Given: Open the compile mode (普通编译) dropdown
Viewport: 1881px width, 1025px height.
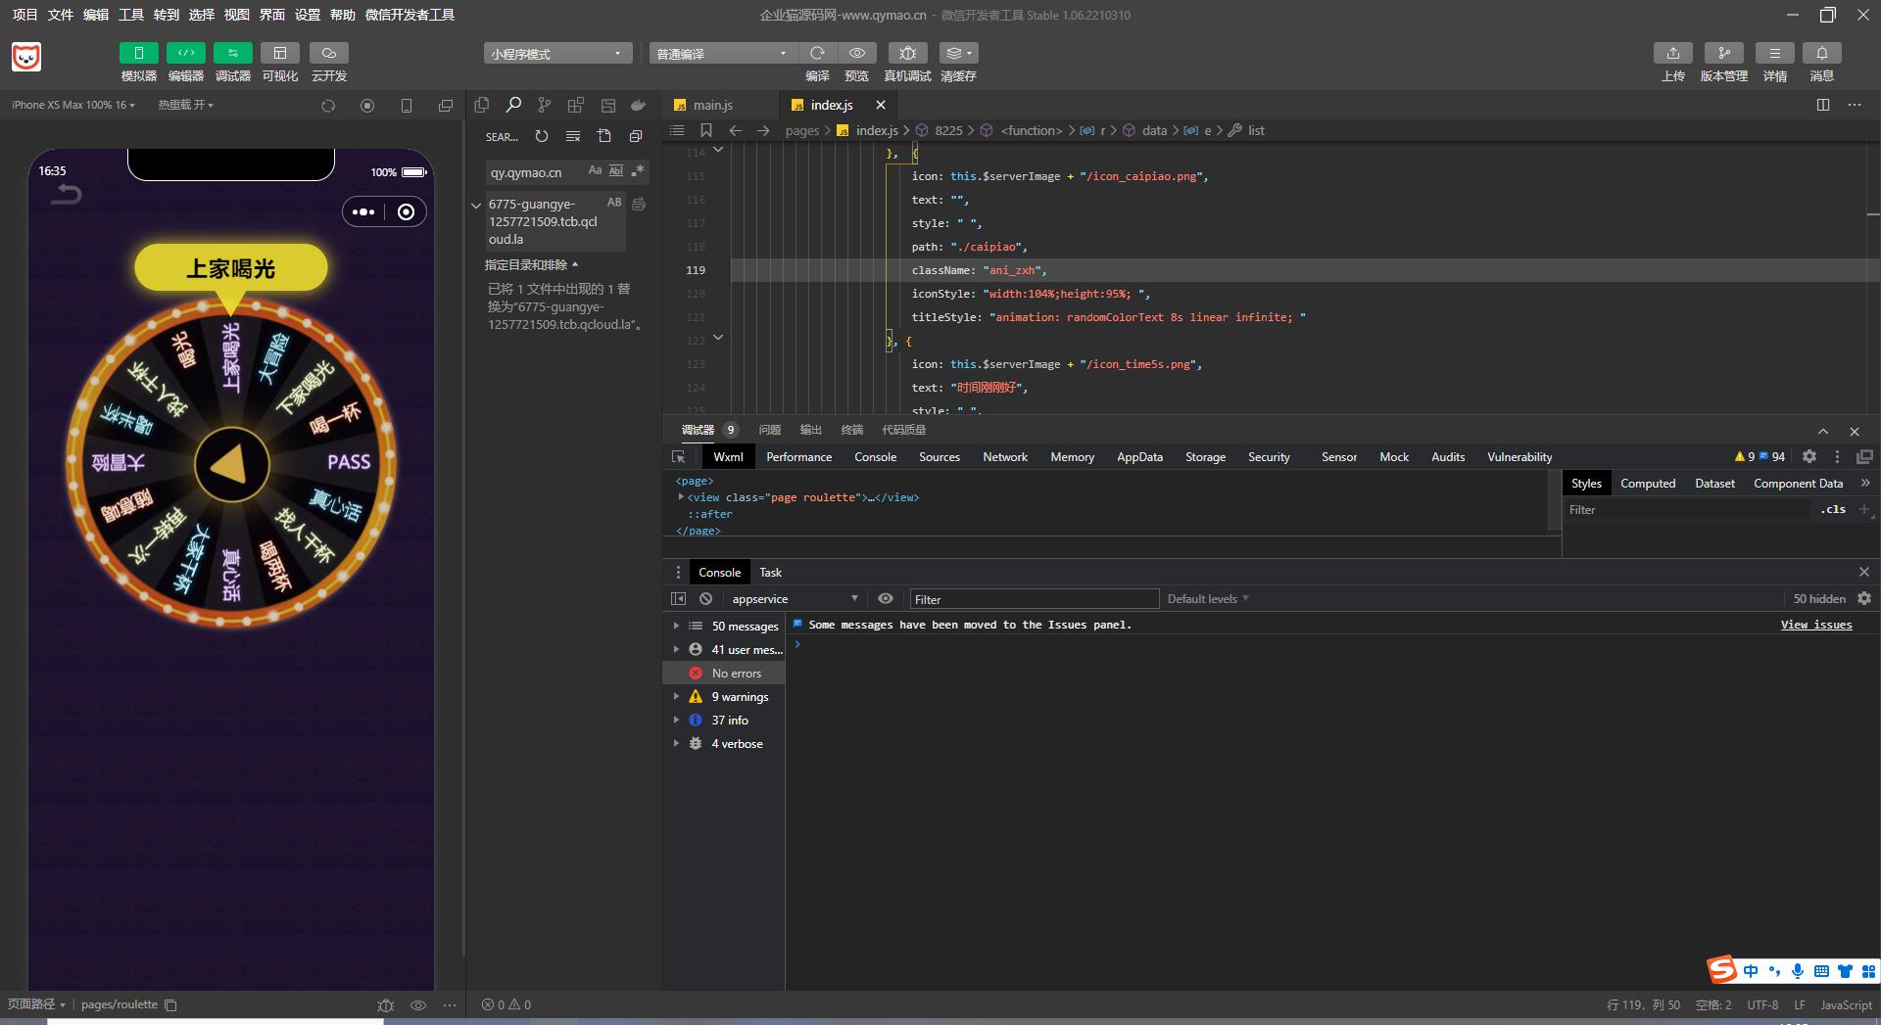Looking at the screenshot, I should (722, 54).
